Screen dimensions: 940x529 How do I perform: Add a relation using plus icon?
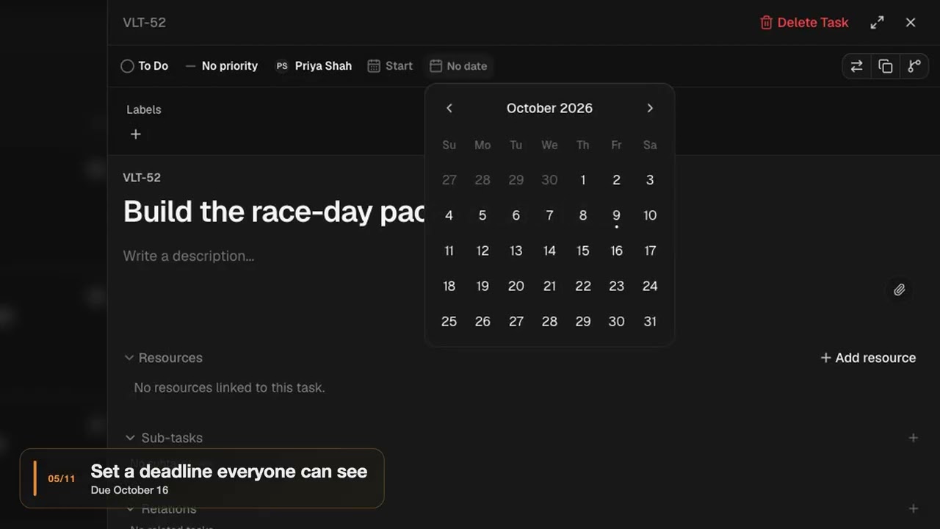(x=914, y=508)
